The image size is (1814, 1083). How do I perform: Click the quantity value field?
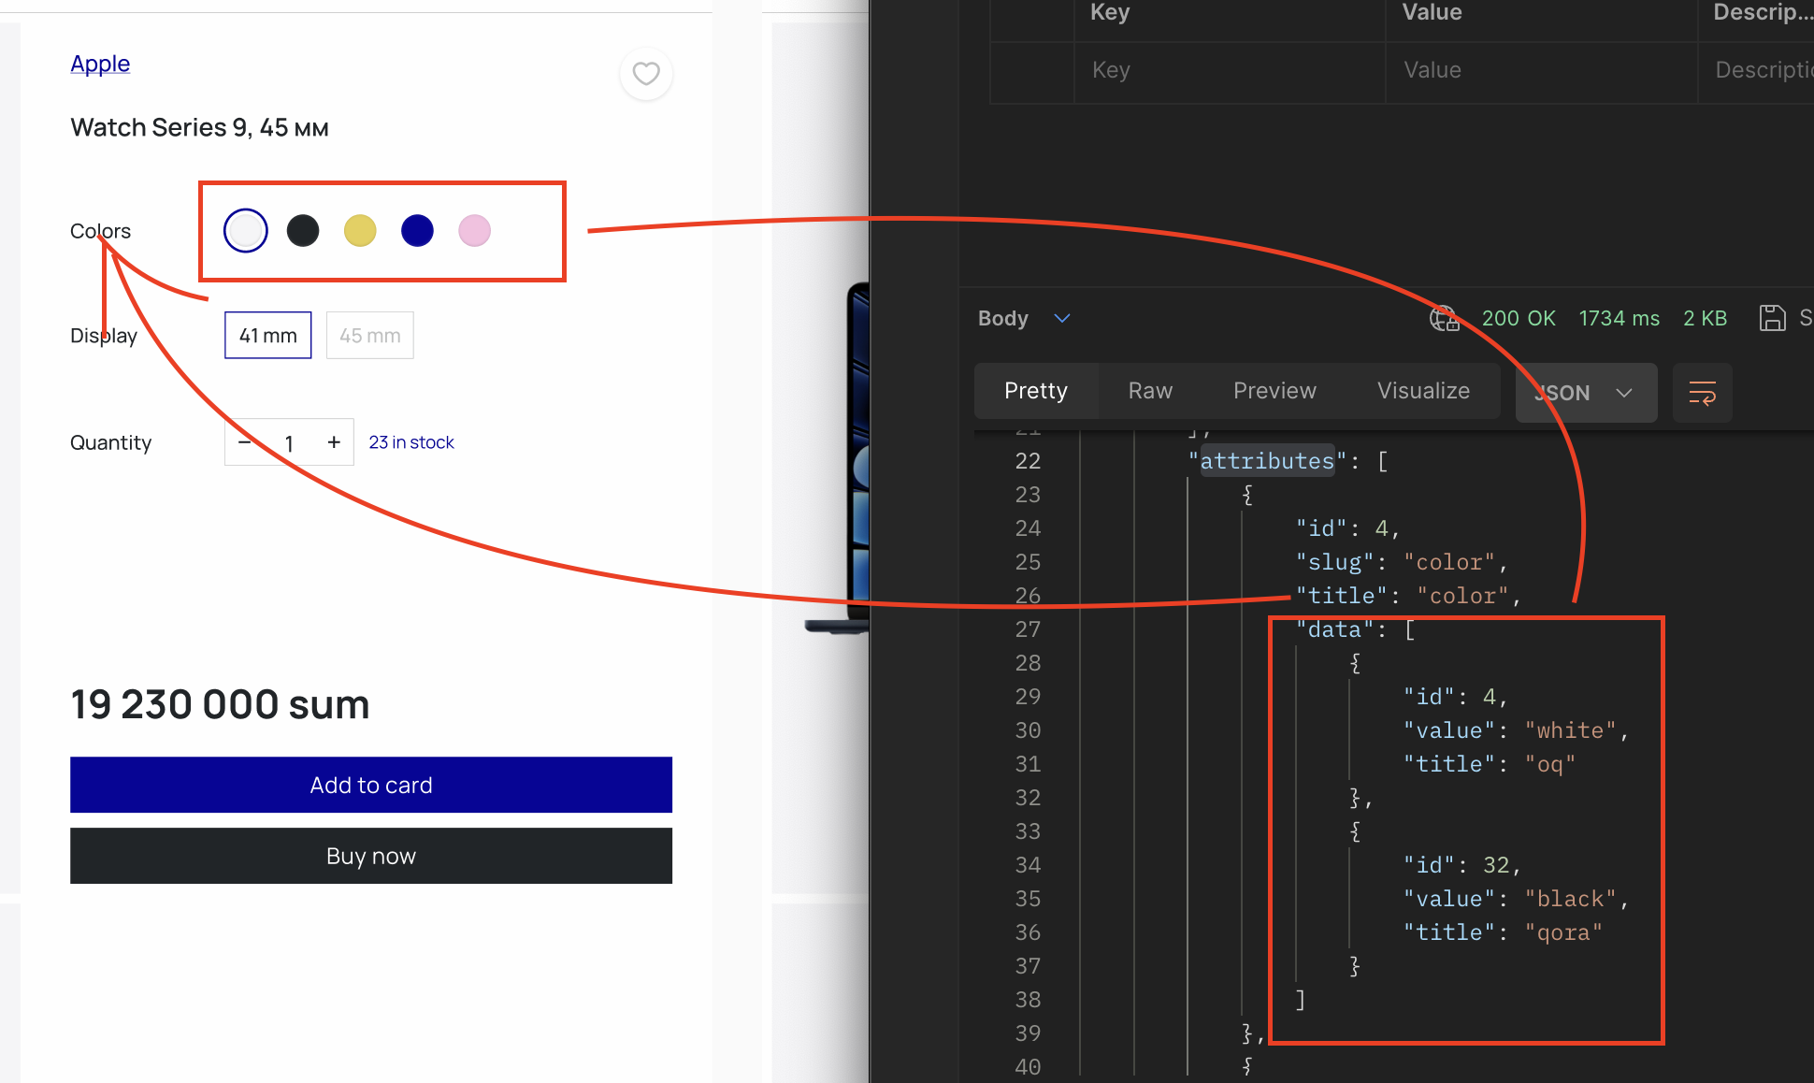click(289, 442)
